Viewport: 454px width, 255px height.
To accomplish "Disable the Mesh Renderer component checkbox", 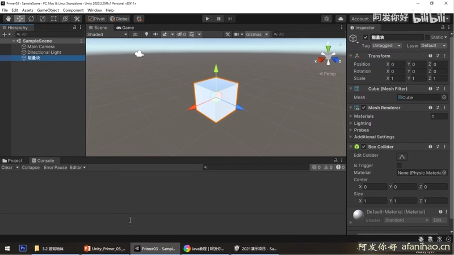I will [x=364, y=108].
